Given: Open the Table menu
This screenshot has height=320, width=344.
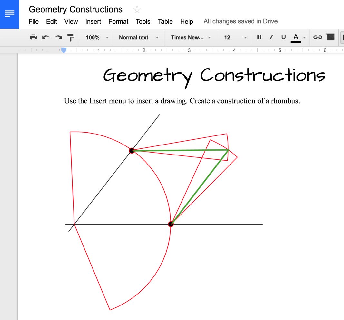Looking at the screenshot, I should point(165,22).
